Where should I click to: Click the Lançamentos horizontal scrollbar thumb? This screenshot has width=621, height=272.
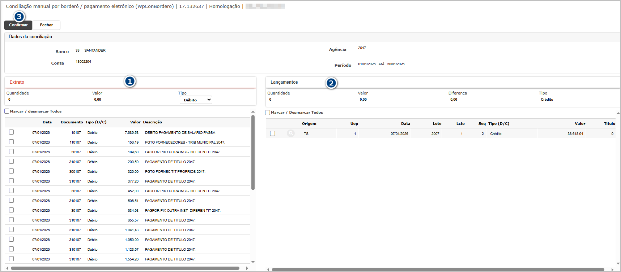pos(438,269)
